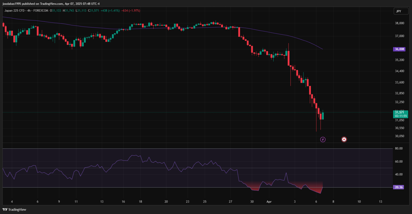Click the date 20 on the time axis
The image size is (412, 214).
tap(166, 201)
